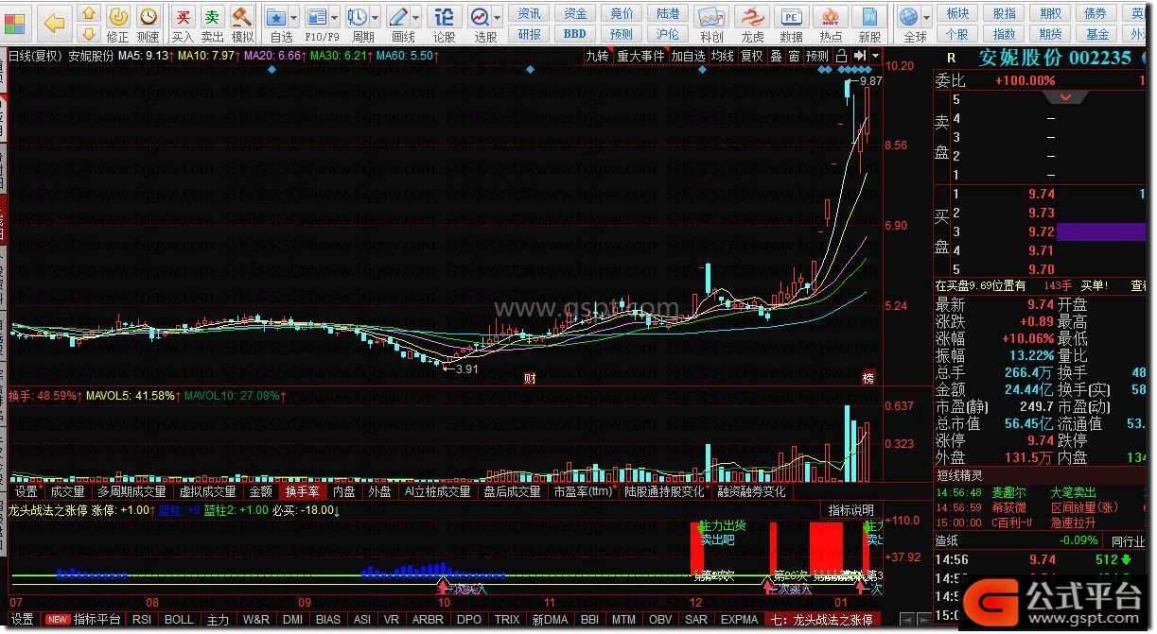The height and width of the screenshot is (634, 1157).
Task: Open the 指标平台 indicator platform button
Action: (97, 620)
